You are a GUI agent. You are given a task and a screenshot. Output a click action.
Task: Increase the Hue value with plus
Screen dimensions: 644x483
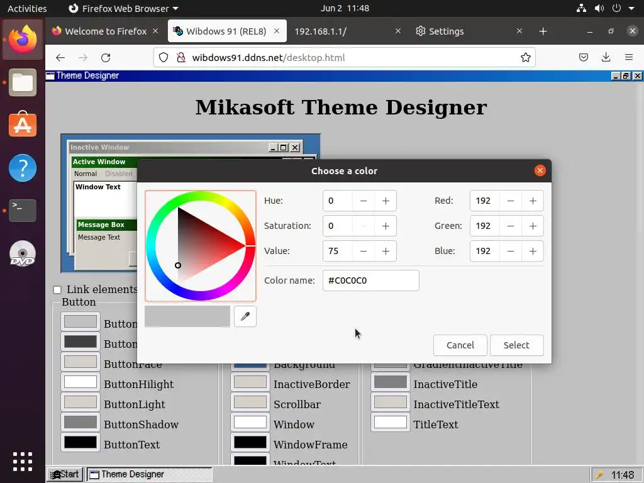click(386, 201)
